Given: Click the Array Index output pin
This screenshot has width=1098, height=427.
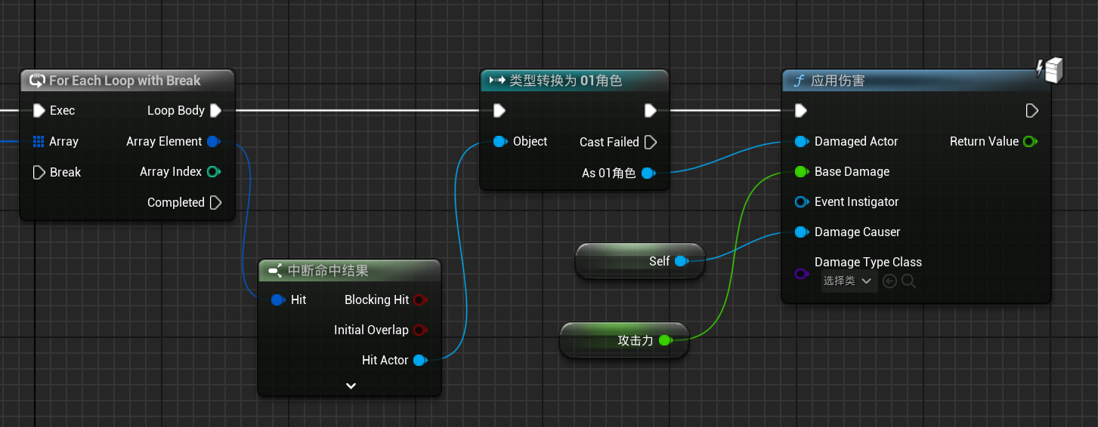Looking at the screenshot, I should 213,172.
